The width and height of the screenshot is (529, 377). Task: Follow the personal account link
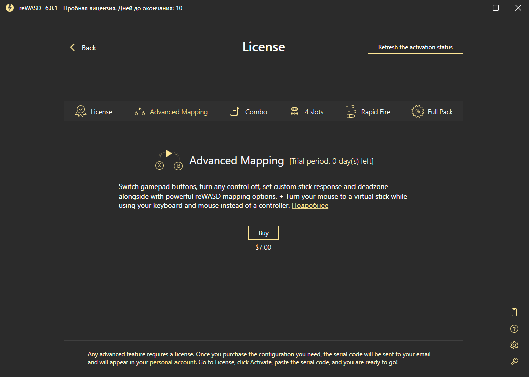172,362
